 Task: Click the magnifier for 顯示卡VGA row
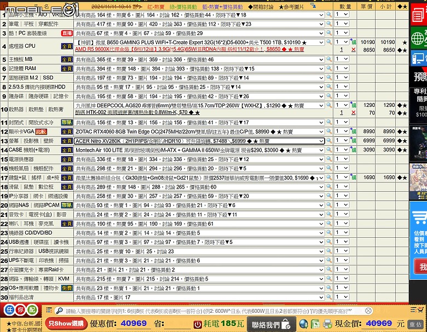[x=329, y=131]
